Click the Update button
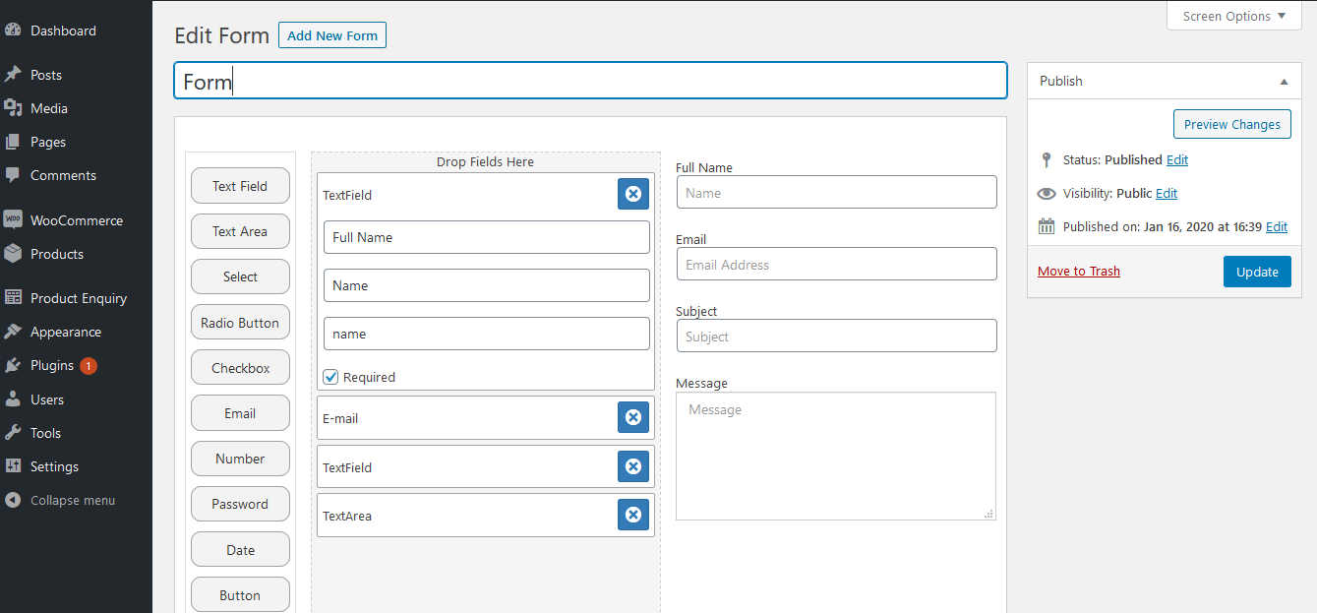 1257,272
